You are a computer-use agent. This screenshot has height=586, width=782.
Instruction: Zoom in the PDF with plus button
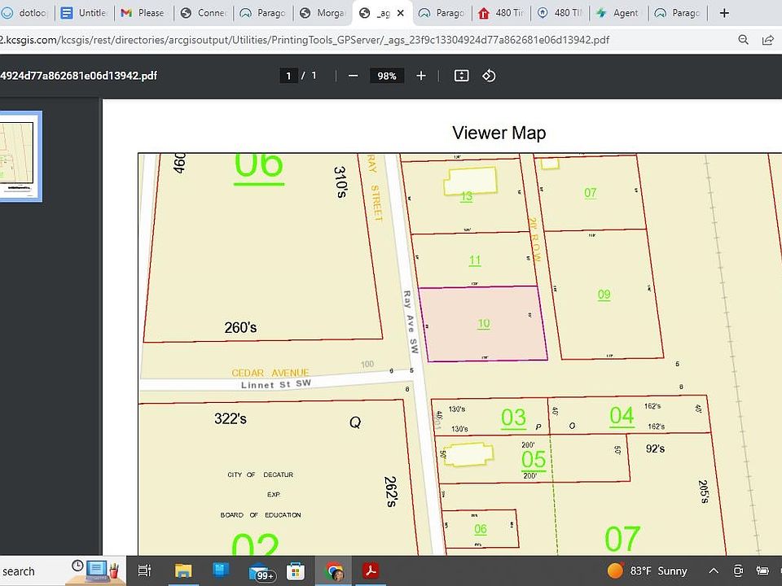coord(421,76)
